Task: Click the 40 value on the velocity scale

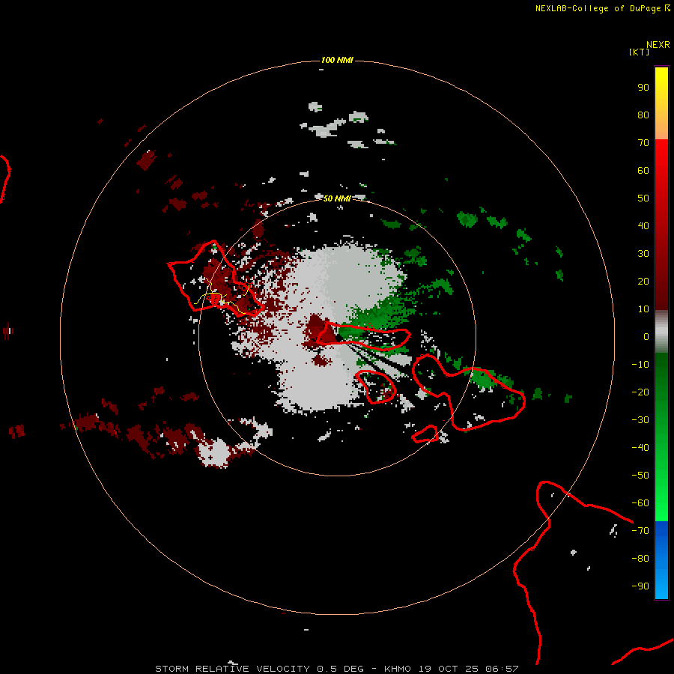Action: pyautogui.click(x=643, y=226)
